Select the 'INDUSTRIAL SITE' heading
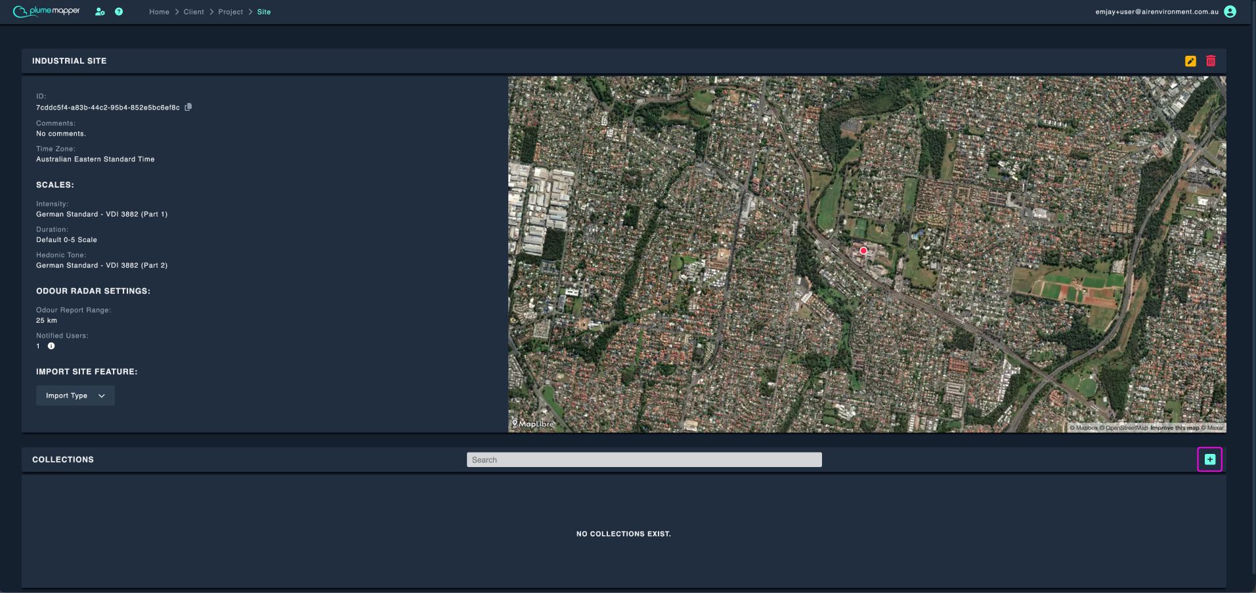1256x593 pixels. [x=69, y=61]
